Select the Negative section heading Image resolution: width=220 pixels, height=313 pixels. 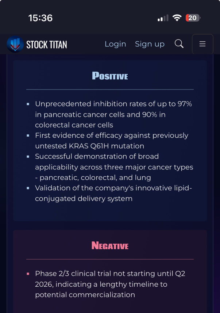pos(110,245)
